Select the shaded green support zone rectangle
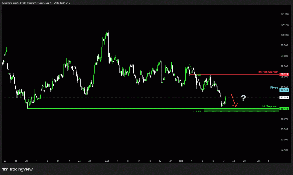The height and width of the screenshot is (175, 293). [x=241, y=110]
